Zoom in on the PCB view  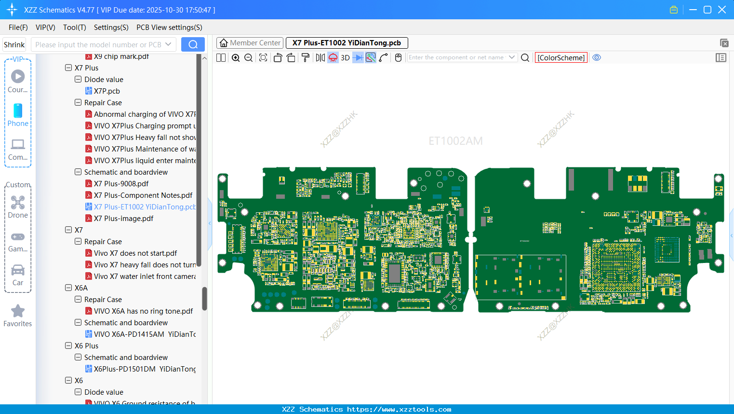(236, 57)
